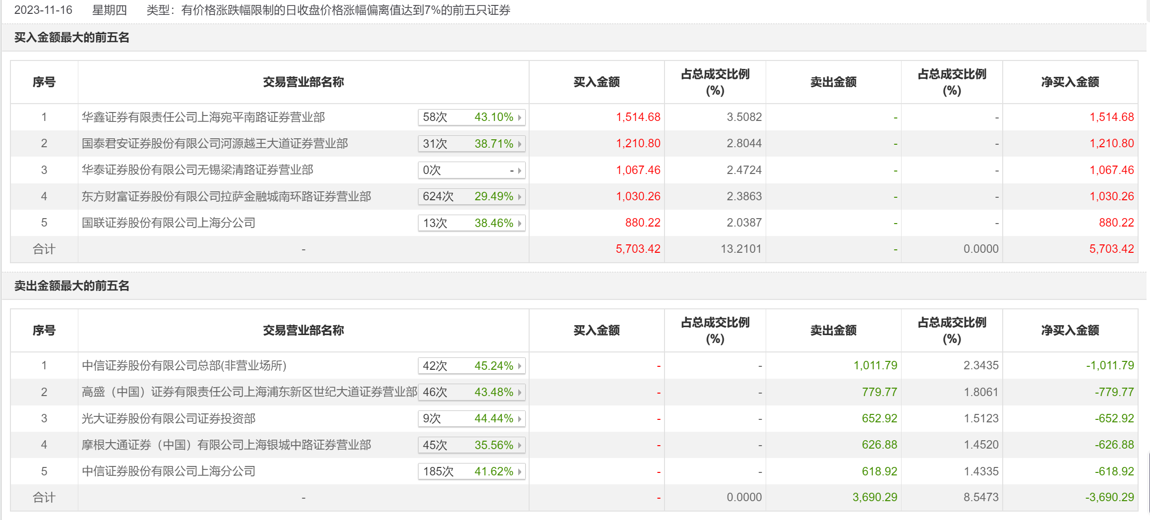Click net amount -626.88
This screenshot has height=520, width=1150.
click(x=1114, y=445)
